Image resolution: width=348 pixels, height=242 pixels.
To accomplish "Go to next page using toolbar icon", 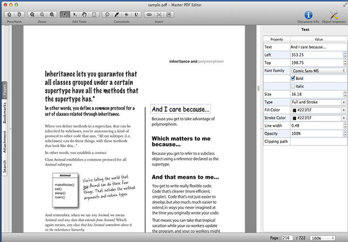I will (19, 15).
